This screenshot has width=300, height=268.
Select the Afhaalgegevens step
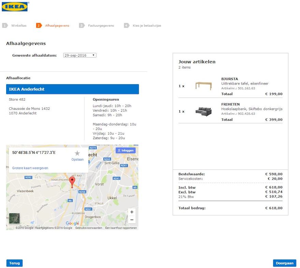[57, 26]
